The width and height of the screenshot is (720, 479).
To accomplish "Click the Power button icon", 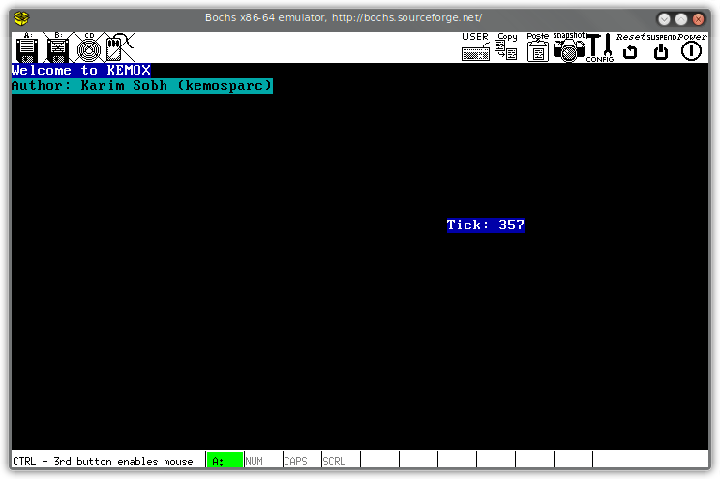I will (692, 46).
